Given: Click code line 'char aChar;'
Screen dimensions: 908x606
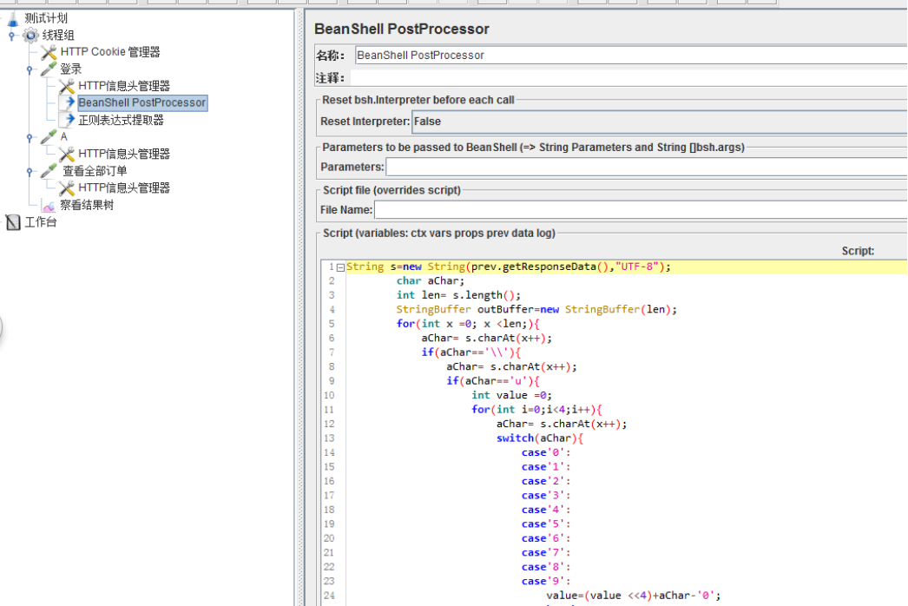Looking at the screenshot, I should tap(431, 281).
